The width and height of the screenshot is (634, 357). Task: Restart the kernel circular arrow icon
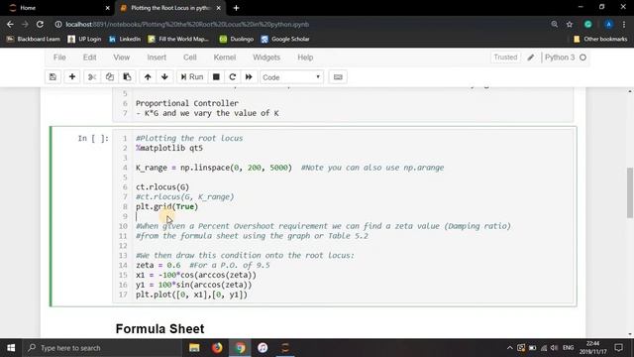pos(233,77)
